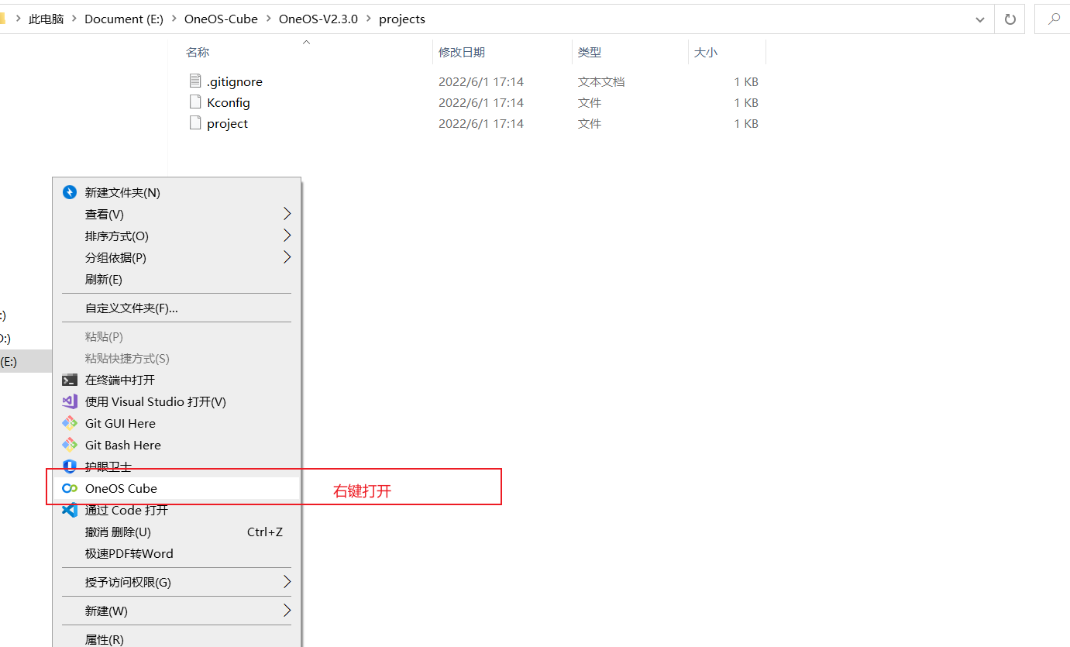Viewport: 1070px width, 647px height.
Task: Expand the chevron after 此电脑 in breadcrumb
Action: click(74, 19)
